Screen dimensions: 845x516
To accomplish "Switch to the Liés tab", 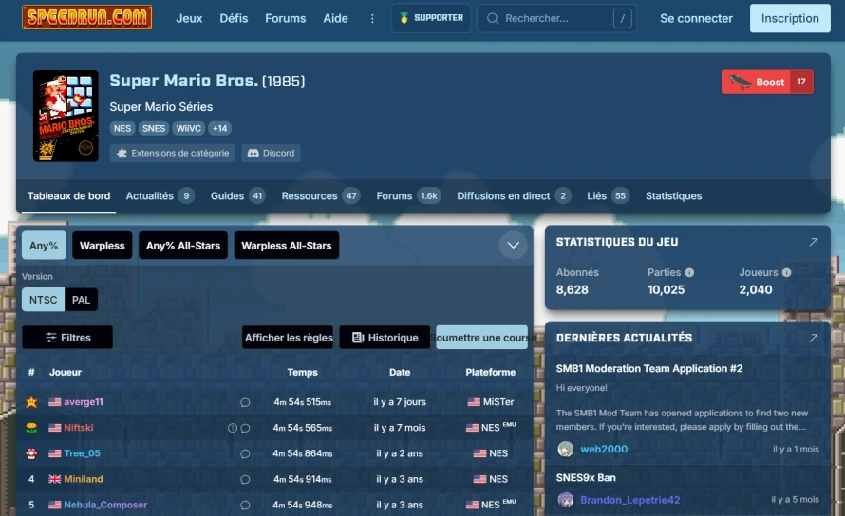I will 608,196.
